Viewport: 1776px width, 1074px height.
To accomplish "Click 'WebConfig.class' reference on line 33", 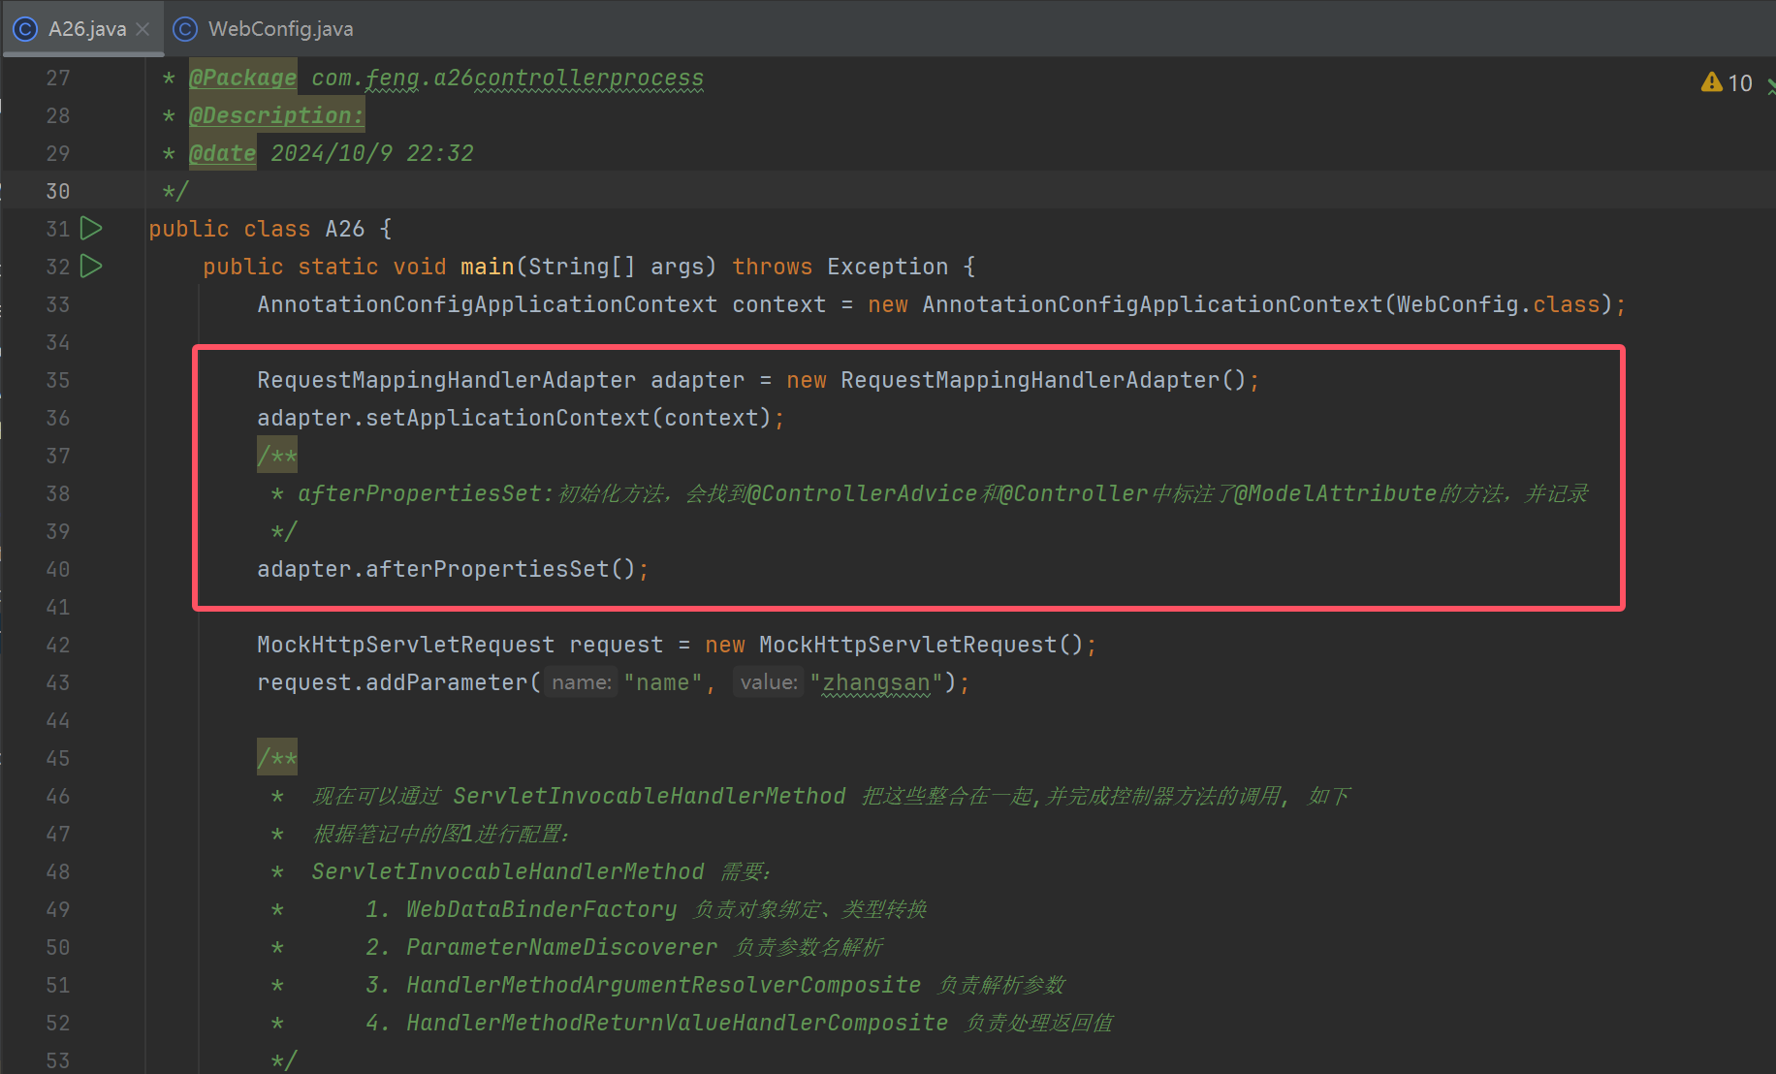I will coord(1498,304).
